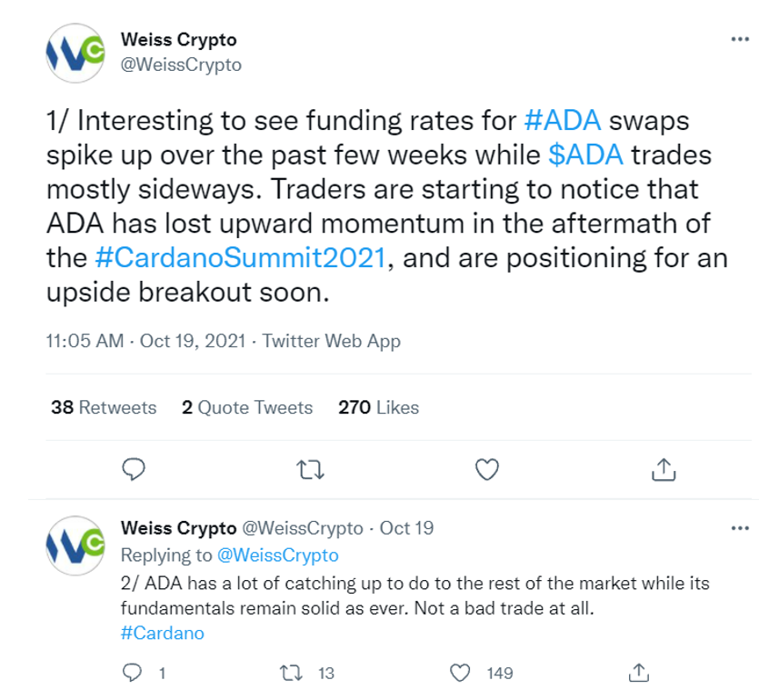Open the more options menu on main tweet

pyautogui.click(x=740, y=39)
